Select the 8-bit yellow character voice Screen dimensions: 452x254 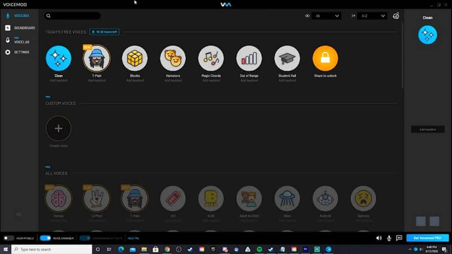(211, 198)
